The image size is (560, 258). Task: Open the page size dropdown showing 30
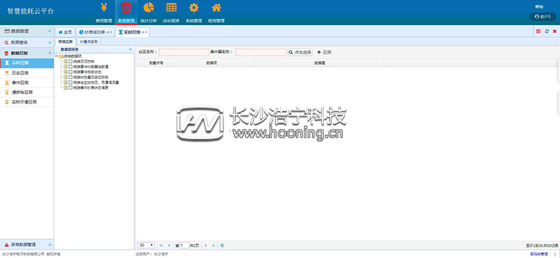(146, 245)
